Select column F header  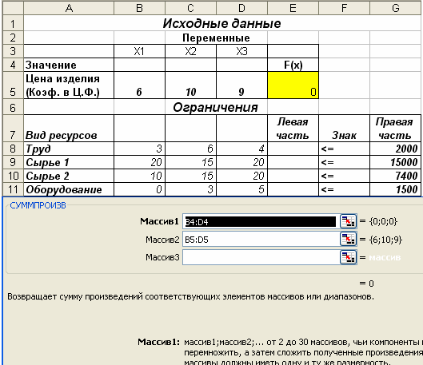click(344, 8)
